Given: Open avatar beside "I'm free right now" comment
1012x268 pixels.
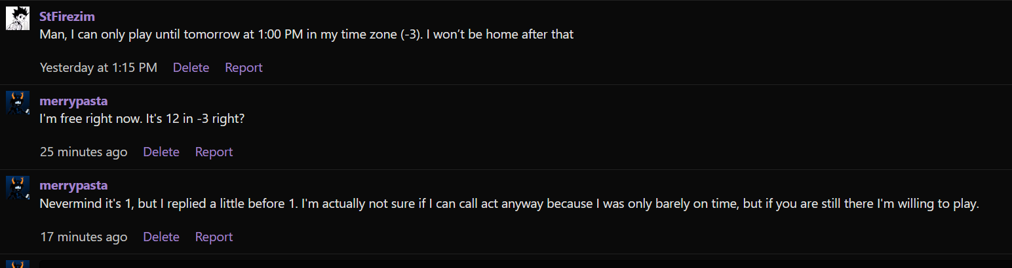Looking at the screenshot, I should coord(18,103).
